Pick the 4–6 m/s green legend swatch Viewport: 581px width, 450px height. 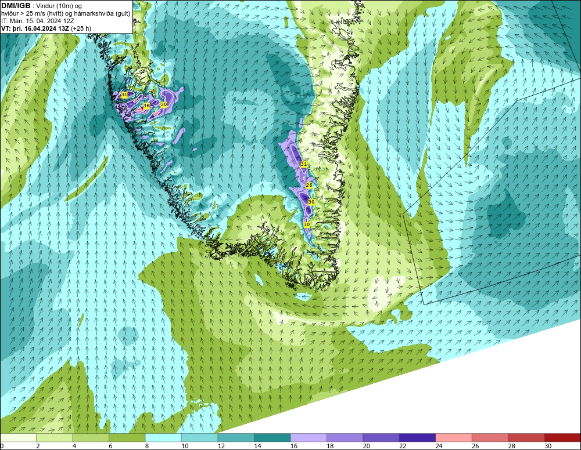point(91,438)
